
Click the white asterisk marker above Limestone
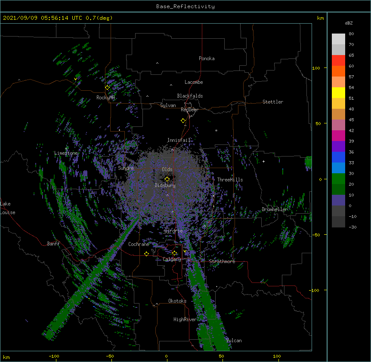click(x=66, y=149)
